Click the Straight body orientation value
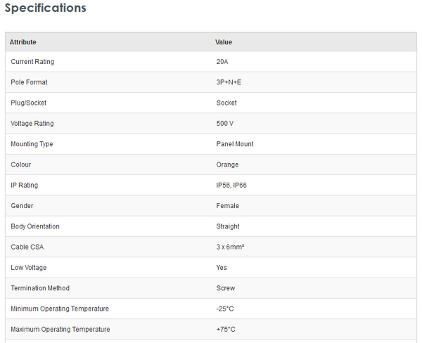The height and width of the screenshot is (343, 422). pos(228,226)
